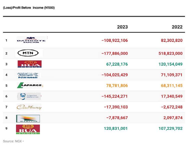Click the Nestle logo
188x146 pixels.
(28, 75)
